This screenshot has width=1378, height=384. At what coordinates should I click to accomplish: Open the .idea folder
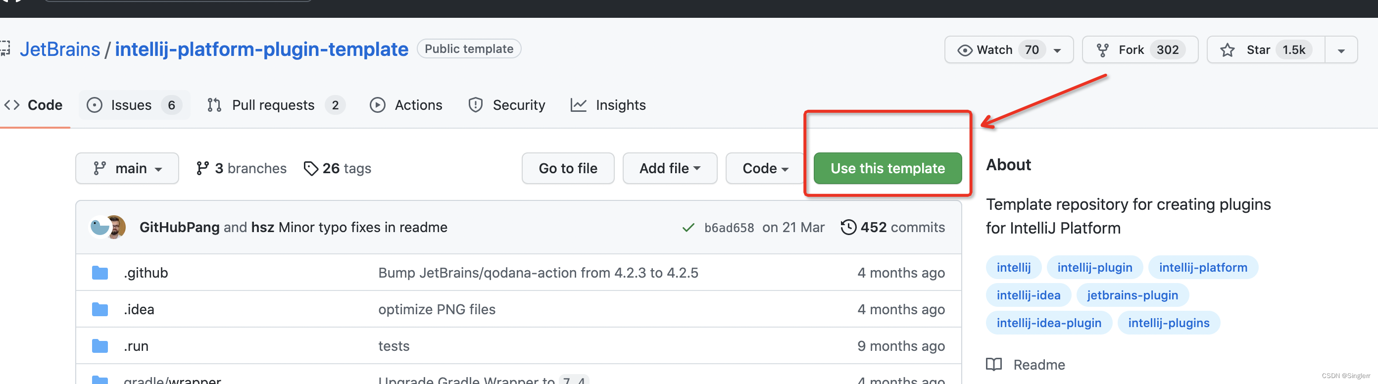[x=139, y=310]
